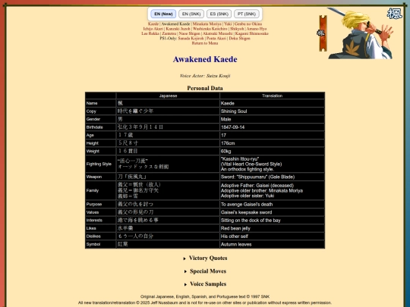Click the Translation column header

click(273, 96)
